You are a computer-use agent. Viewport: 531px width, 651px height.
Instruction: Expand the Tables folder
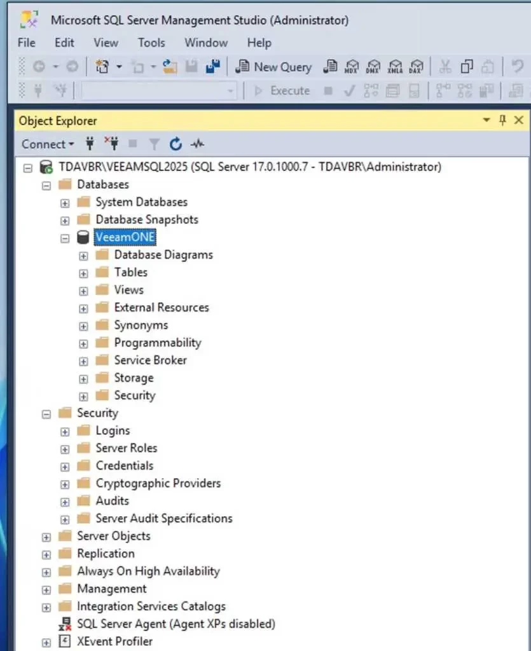coord(83,273)
